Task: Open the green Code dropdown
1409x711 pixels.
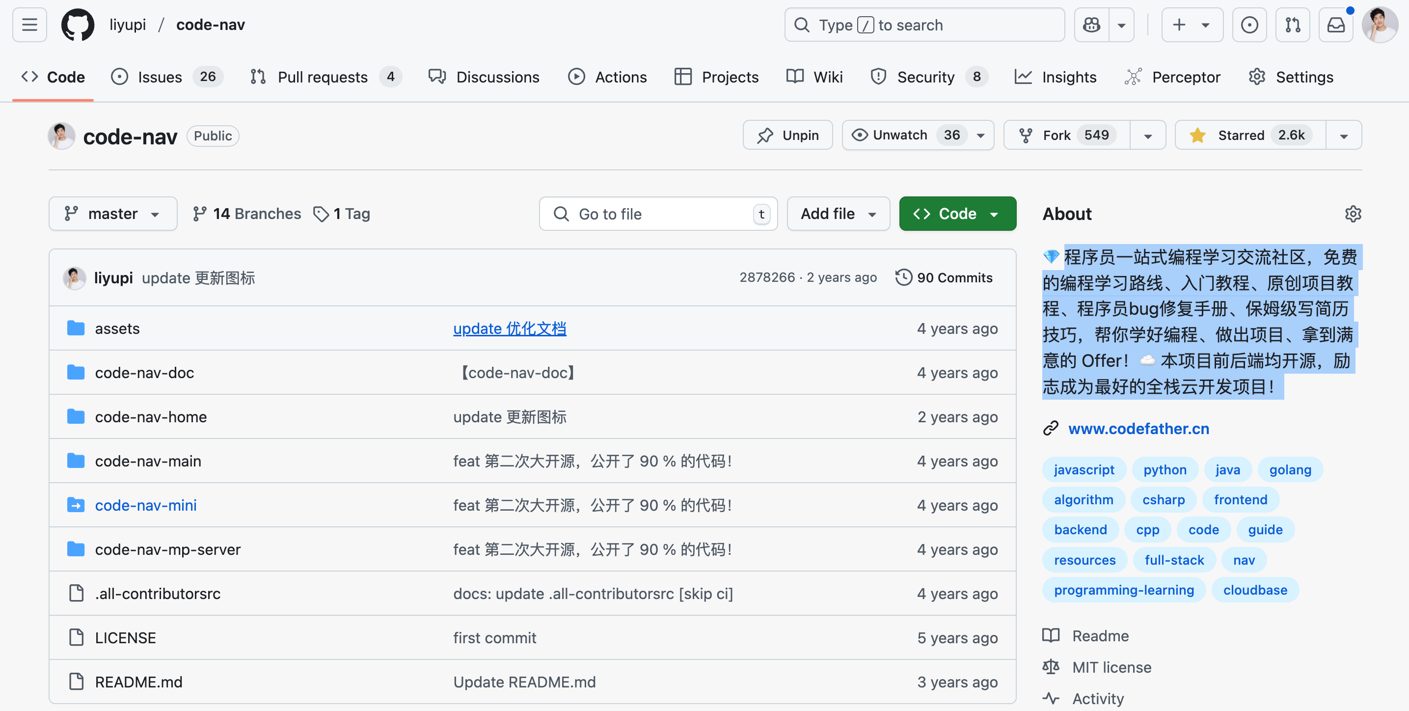Action: tap(957, 214)
